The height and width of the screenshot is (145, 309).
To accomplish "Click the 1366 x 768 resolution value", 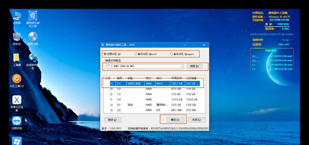I will pyautogui.click(x=283, y=45).
